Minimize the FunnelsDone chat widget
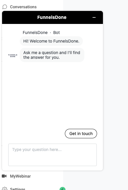This screenshot has height=190, width=128. coord(94,17)
